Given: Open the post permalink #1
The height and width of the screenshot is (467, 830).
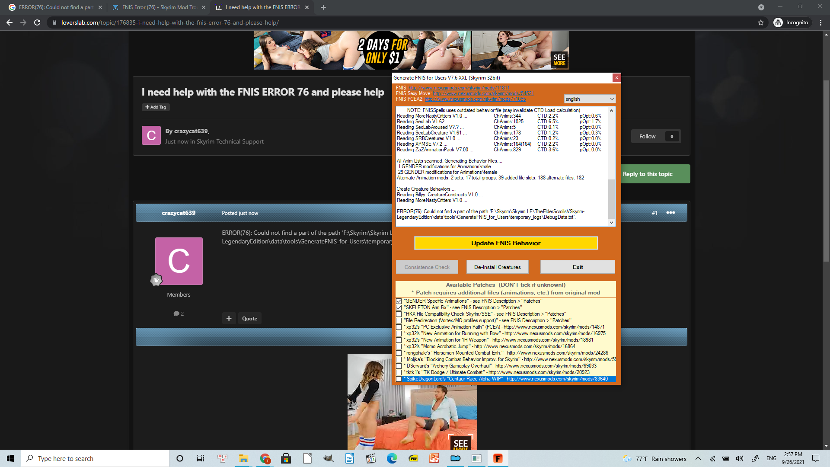Looking at the screenshot, I should point(654,213).
